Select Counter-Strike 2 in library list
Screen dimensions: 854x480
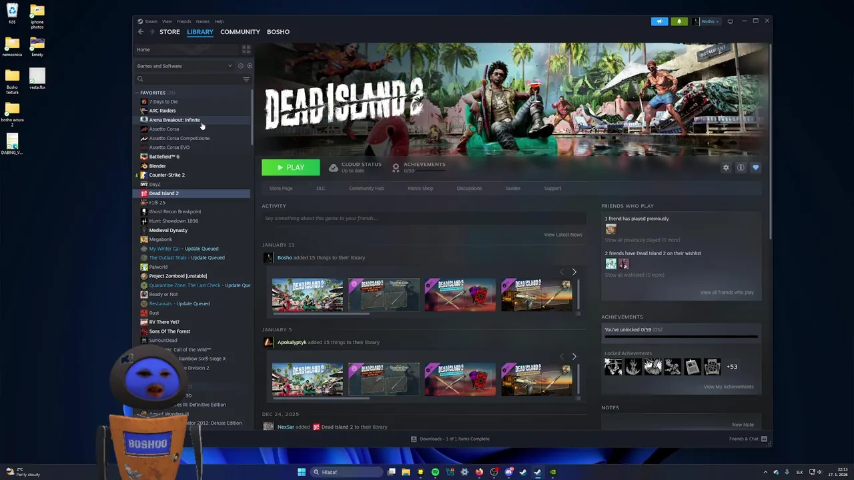coord(167,175)
